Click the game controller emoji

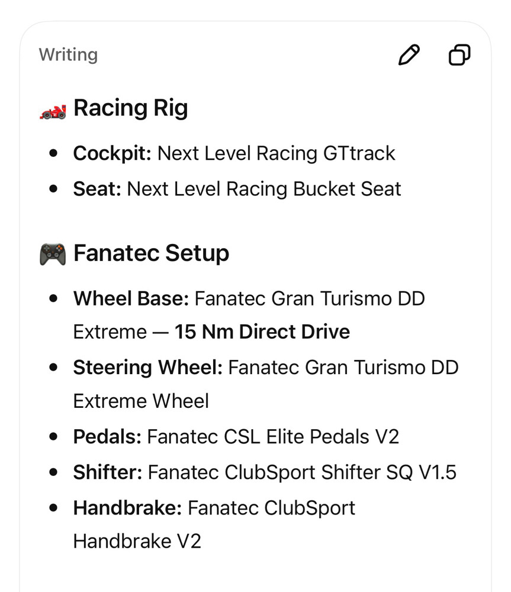click(x=53, y=254)
